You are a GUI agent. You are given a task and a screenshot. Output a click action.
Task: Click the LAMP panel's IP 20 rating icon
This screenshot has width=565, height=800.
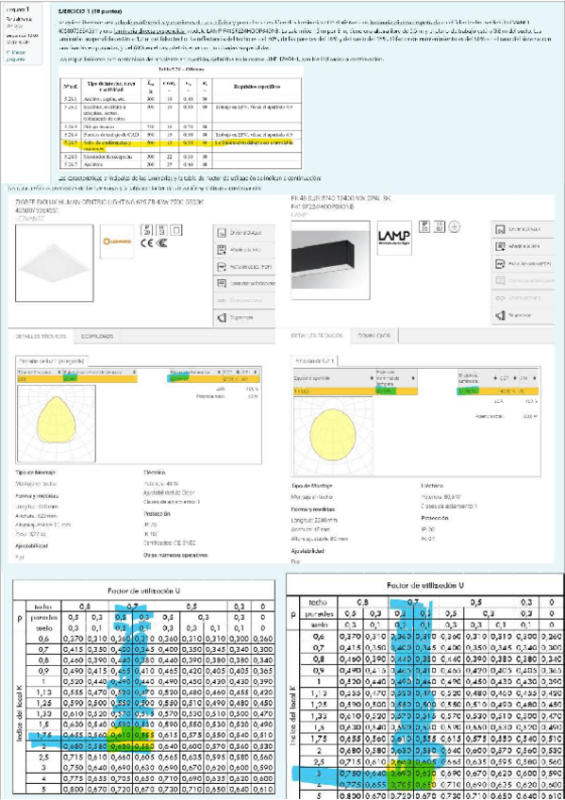(424, 226)
